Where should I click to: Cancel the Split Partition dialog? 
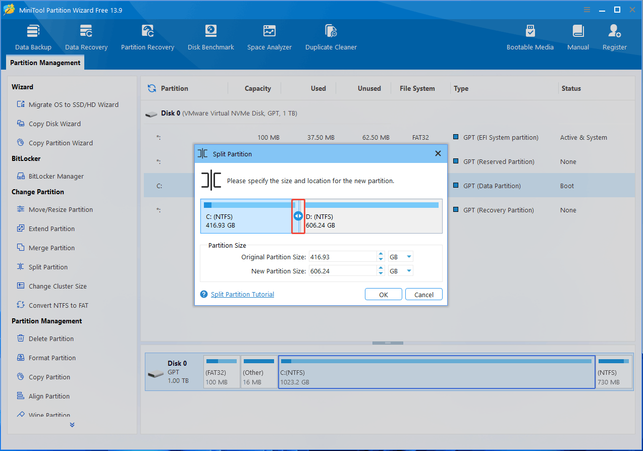coord(424,295)
